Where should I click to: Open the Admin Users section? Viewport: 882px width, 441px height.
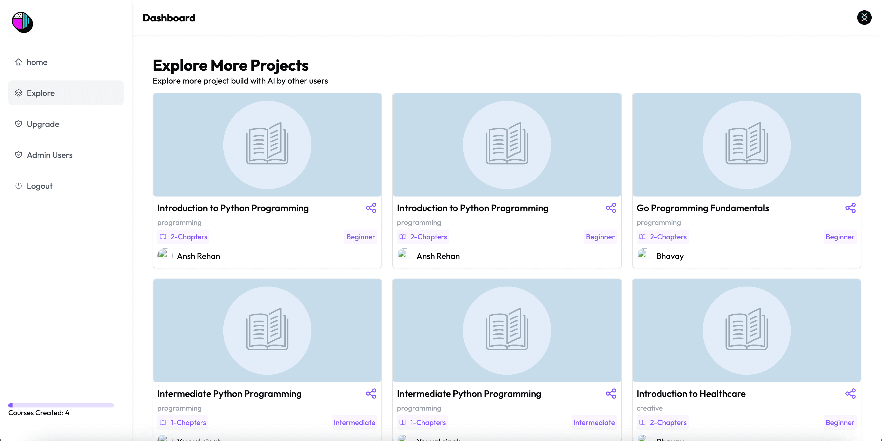tap(49, 155)
